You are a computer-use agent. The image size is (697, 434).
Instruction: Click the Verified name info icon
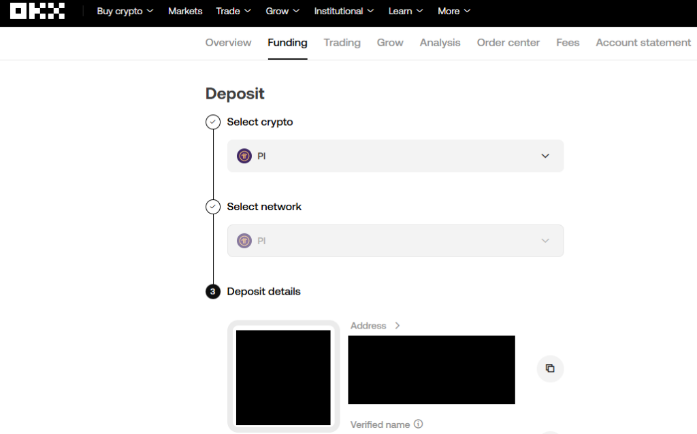pos(419,424)
